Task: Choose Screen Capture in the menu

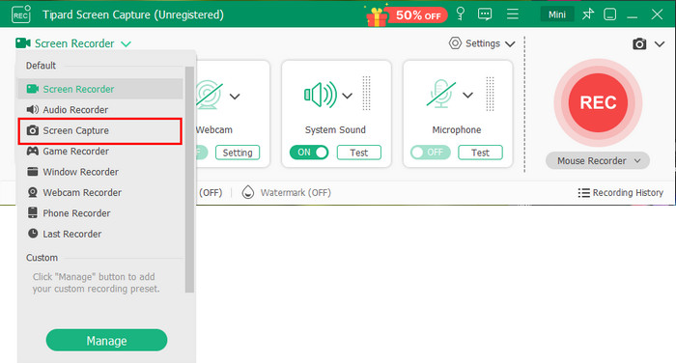Action: [100, 130]
